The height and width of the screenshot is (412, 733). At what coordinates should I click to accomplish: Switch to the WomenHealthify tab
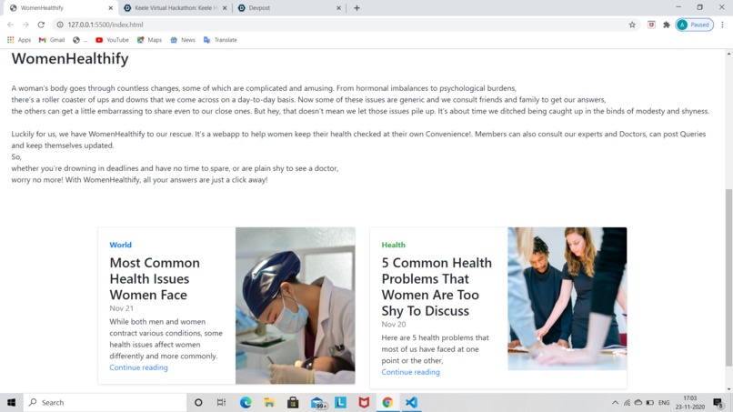tap(62, 8)
